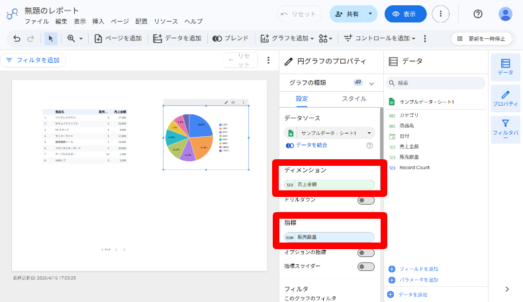This screenshot has width=523, height=302.
Task: Open the 表示 menu
Action: [x=79, y=22]
